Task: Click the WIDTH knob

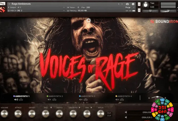Action: (59, 114)
